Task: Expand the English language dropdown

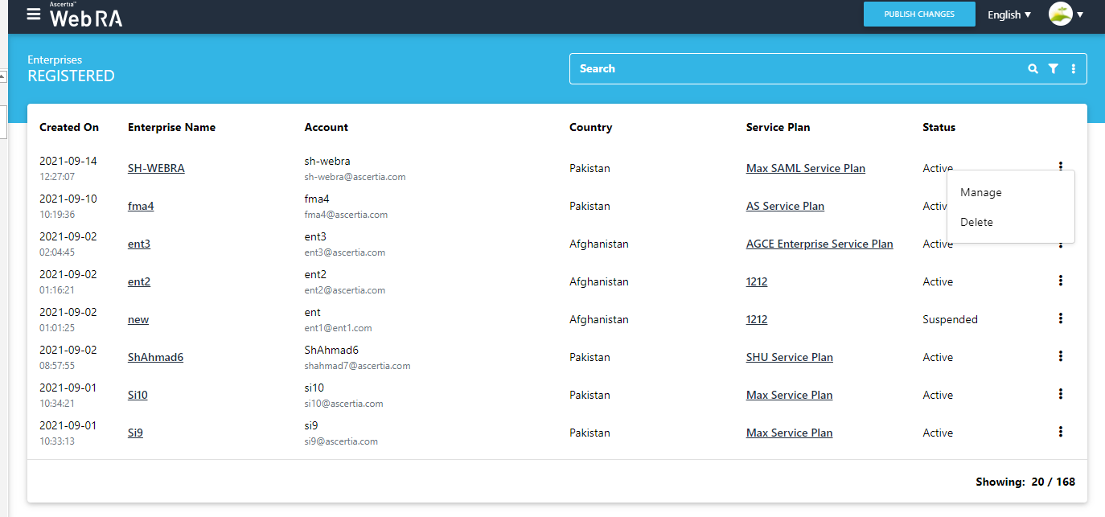Action: [1008, 14]
